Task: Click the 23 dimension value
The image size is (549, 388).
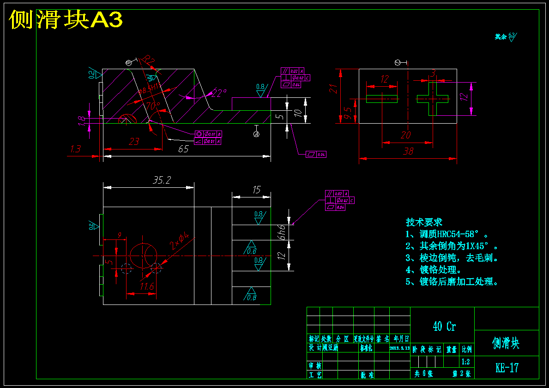Action: click(134, 141)
